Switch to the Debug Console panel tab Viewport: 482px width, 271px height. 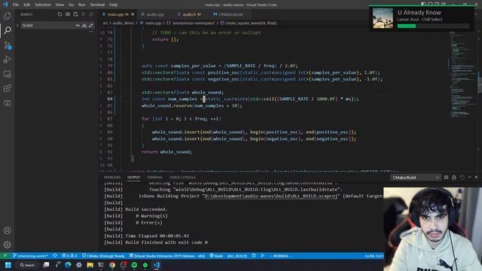(x=182, y=178)
